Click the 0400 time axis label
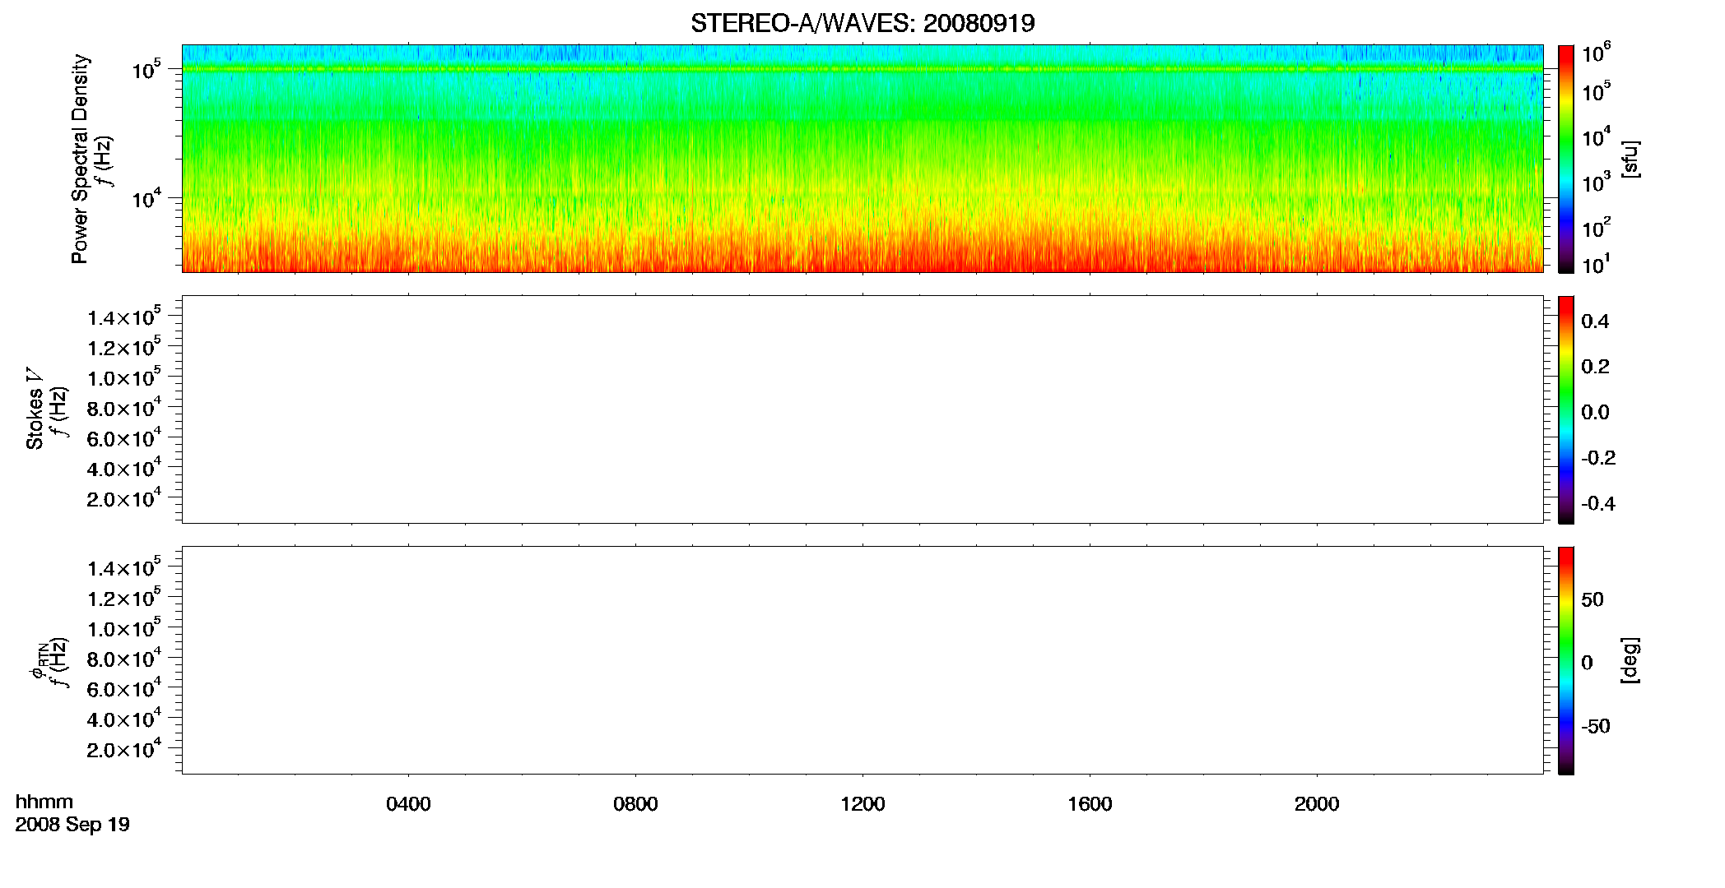This screenshot has width=1725, height=888. pyautogui.click(x=408, y=804)
